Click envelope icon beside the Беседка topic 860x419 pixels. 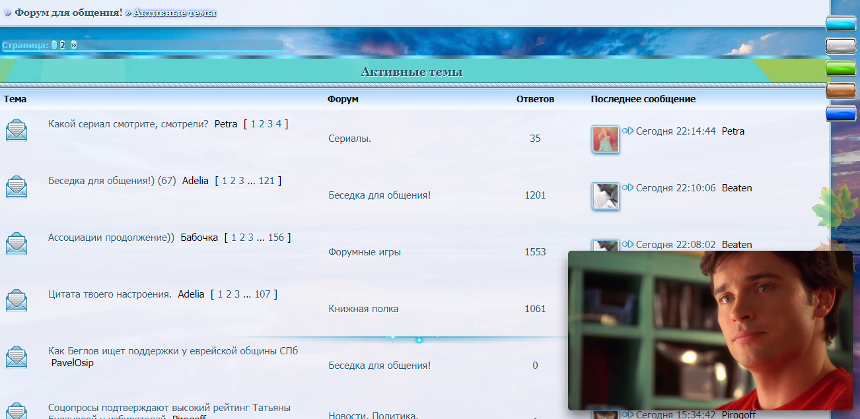(17, 187)
